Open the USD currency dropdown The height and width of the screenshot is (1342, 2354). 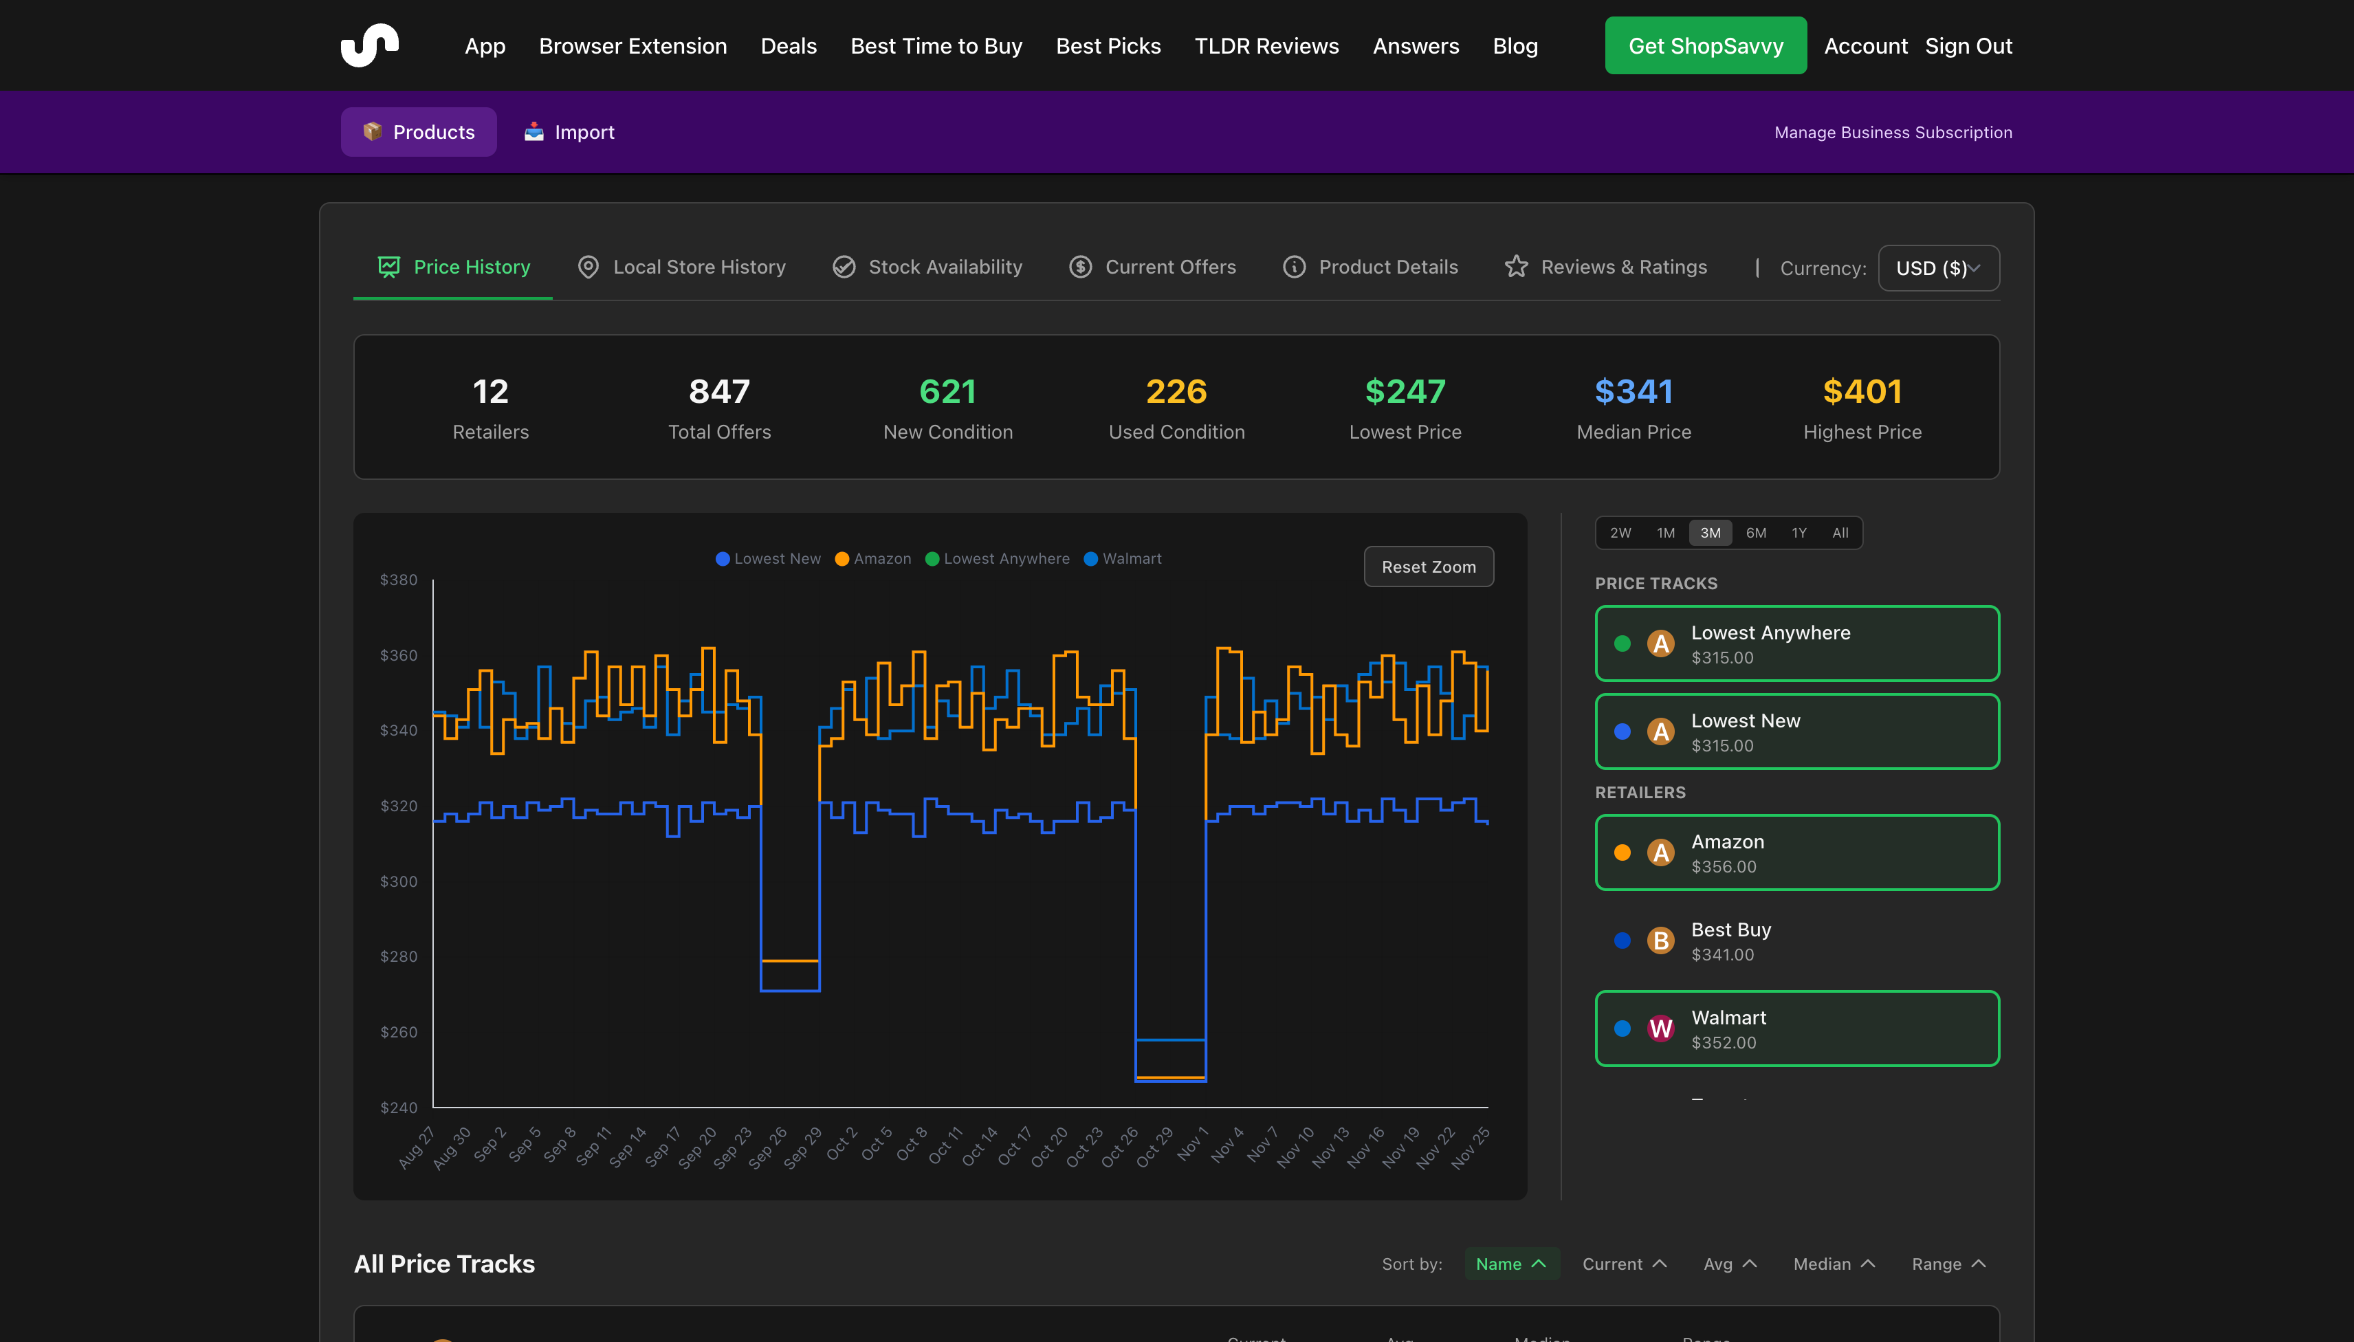pos(1938,268)
